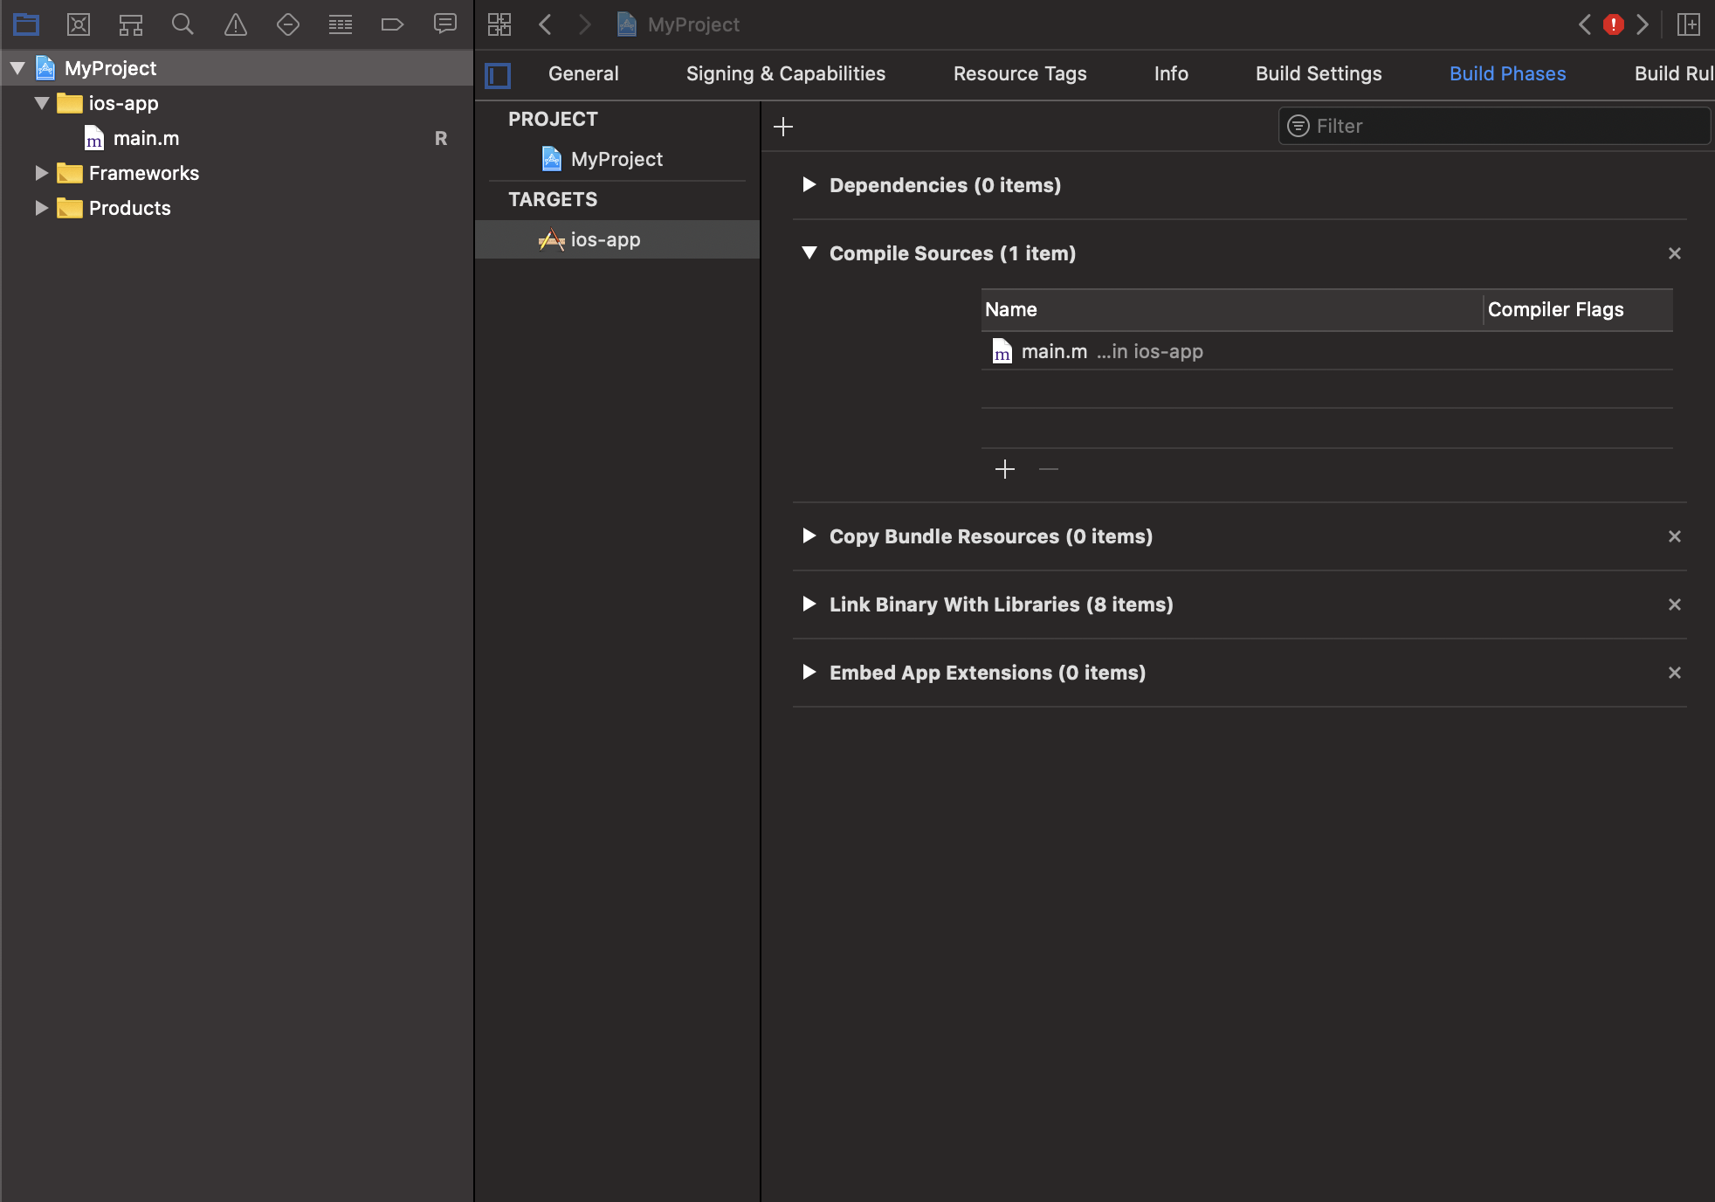This screenshot has width=1715, height=1202.
Task: Click the build phases Filter field
Action: pos(1494,126)
